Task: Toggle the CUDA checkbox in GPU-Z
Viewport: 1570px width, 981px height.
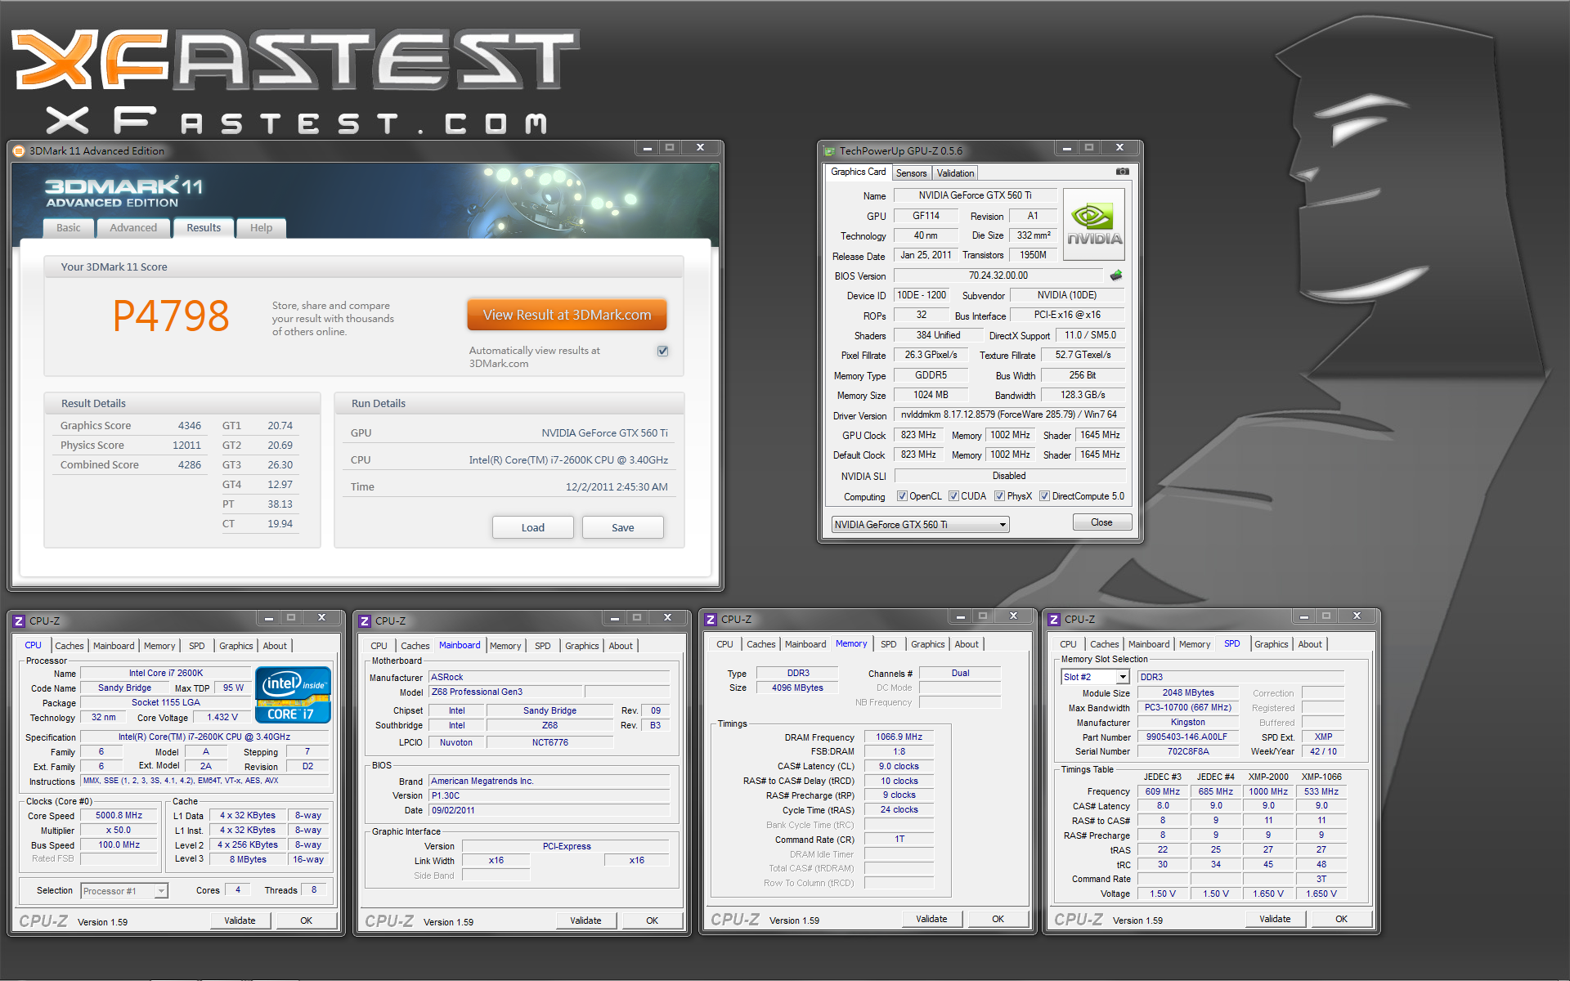Action: pos(953,496)
